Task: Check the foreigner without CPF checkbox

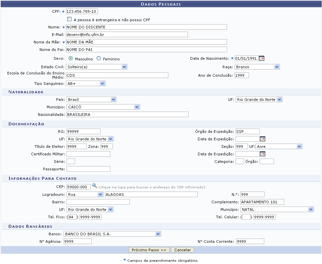Action: point(69,20)
